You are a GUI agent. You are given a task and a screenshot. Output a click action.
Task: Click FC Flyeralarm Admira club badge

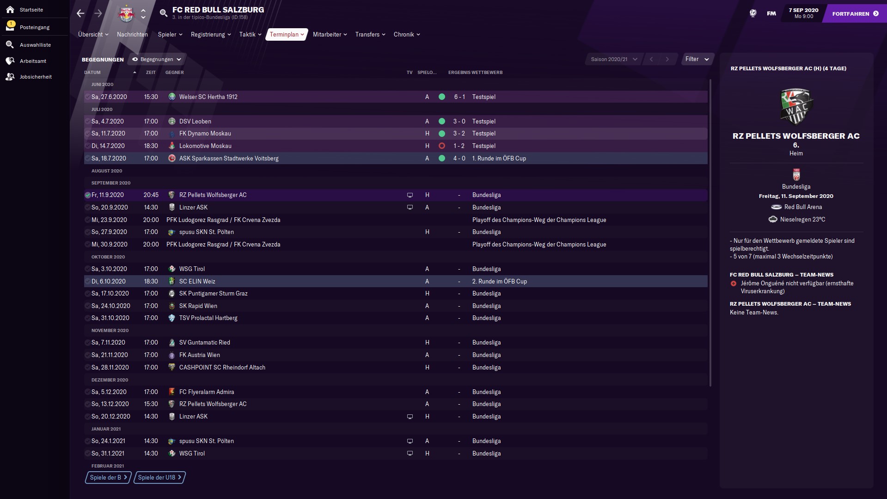pyautogui.click(x=172, y=392)
